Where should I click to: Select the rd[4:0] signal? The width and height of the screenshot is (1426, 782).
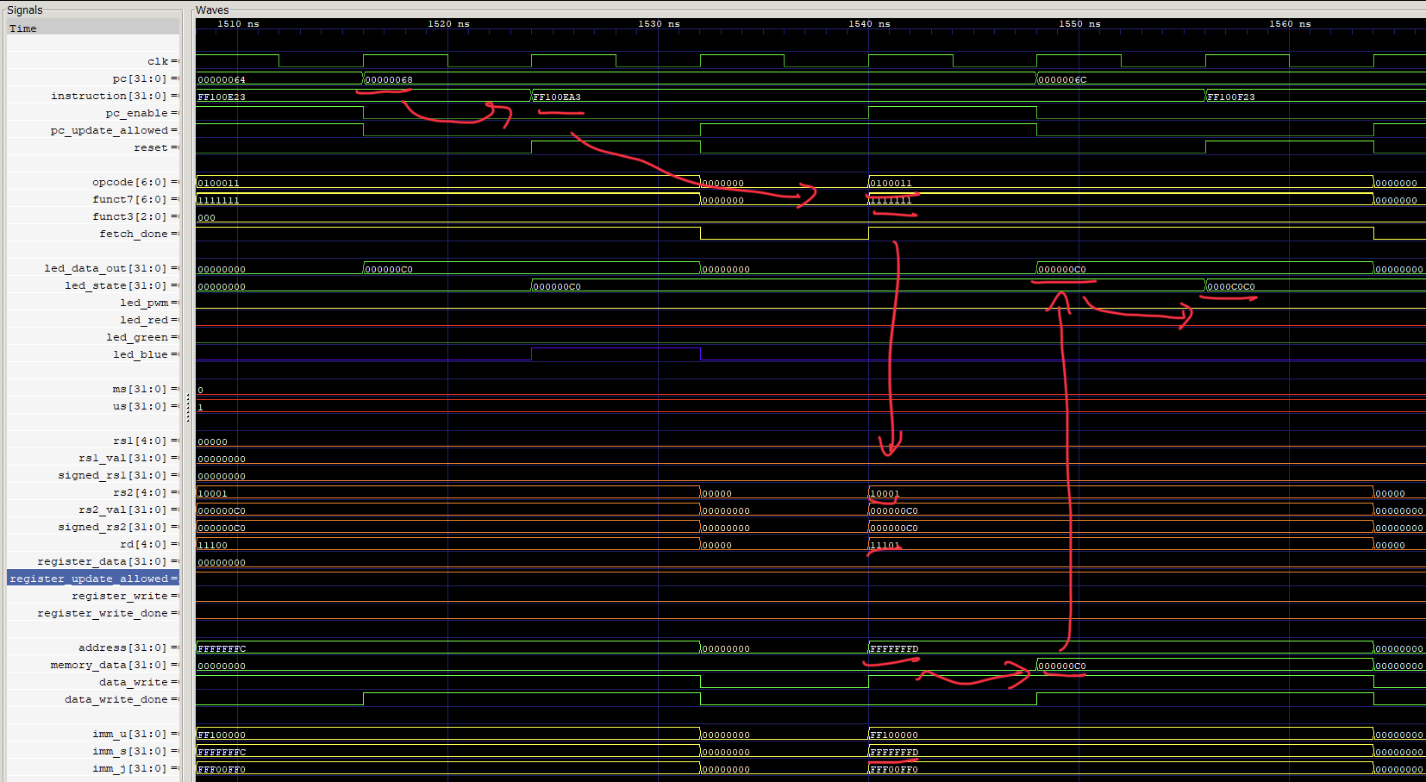click(93, 544)
